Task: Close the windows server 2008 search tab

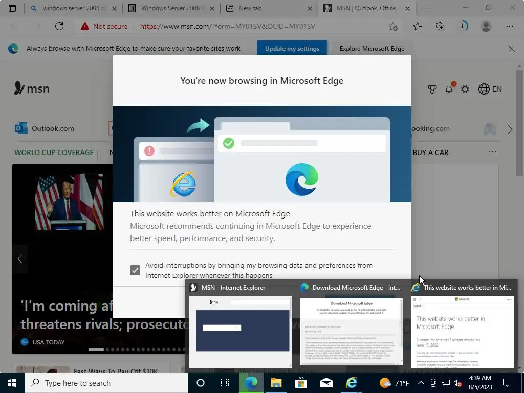Action: pyautogui.click(x=114, y=8)
